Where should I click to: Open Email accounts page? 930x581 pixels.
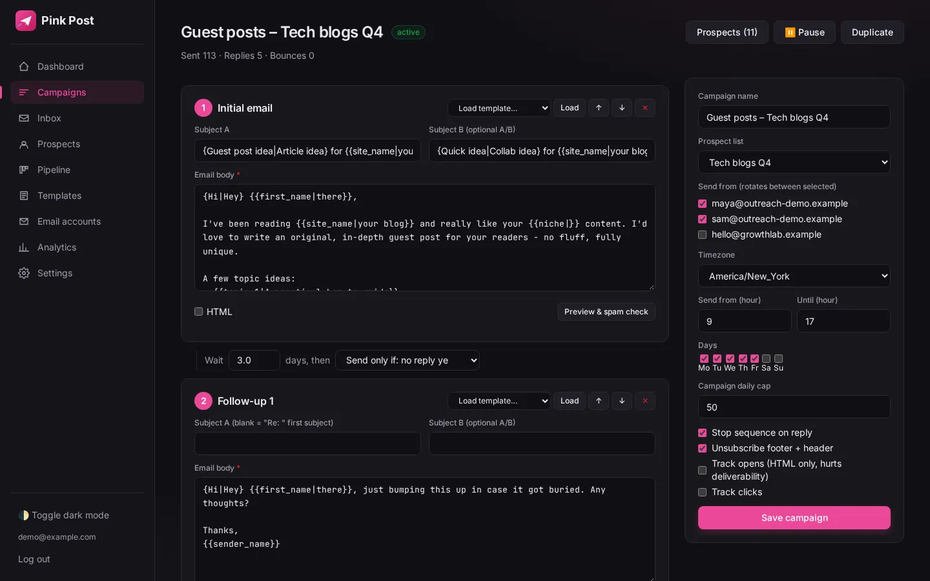point(77,221)
